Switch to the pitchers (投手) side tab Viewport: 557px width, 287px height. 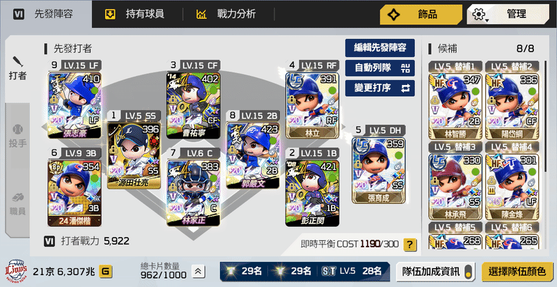click(17, 137)
